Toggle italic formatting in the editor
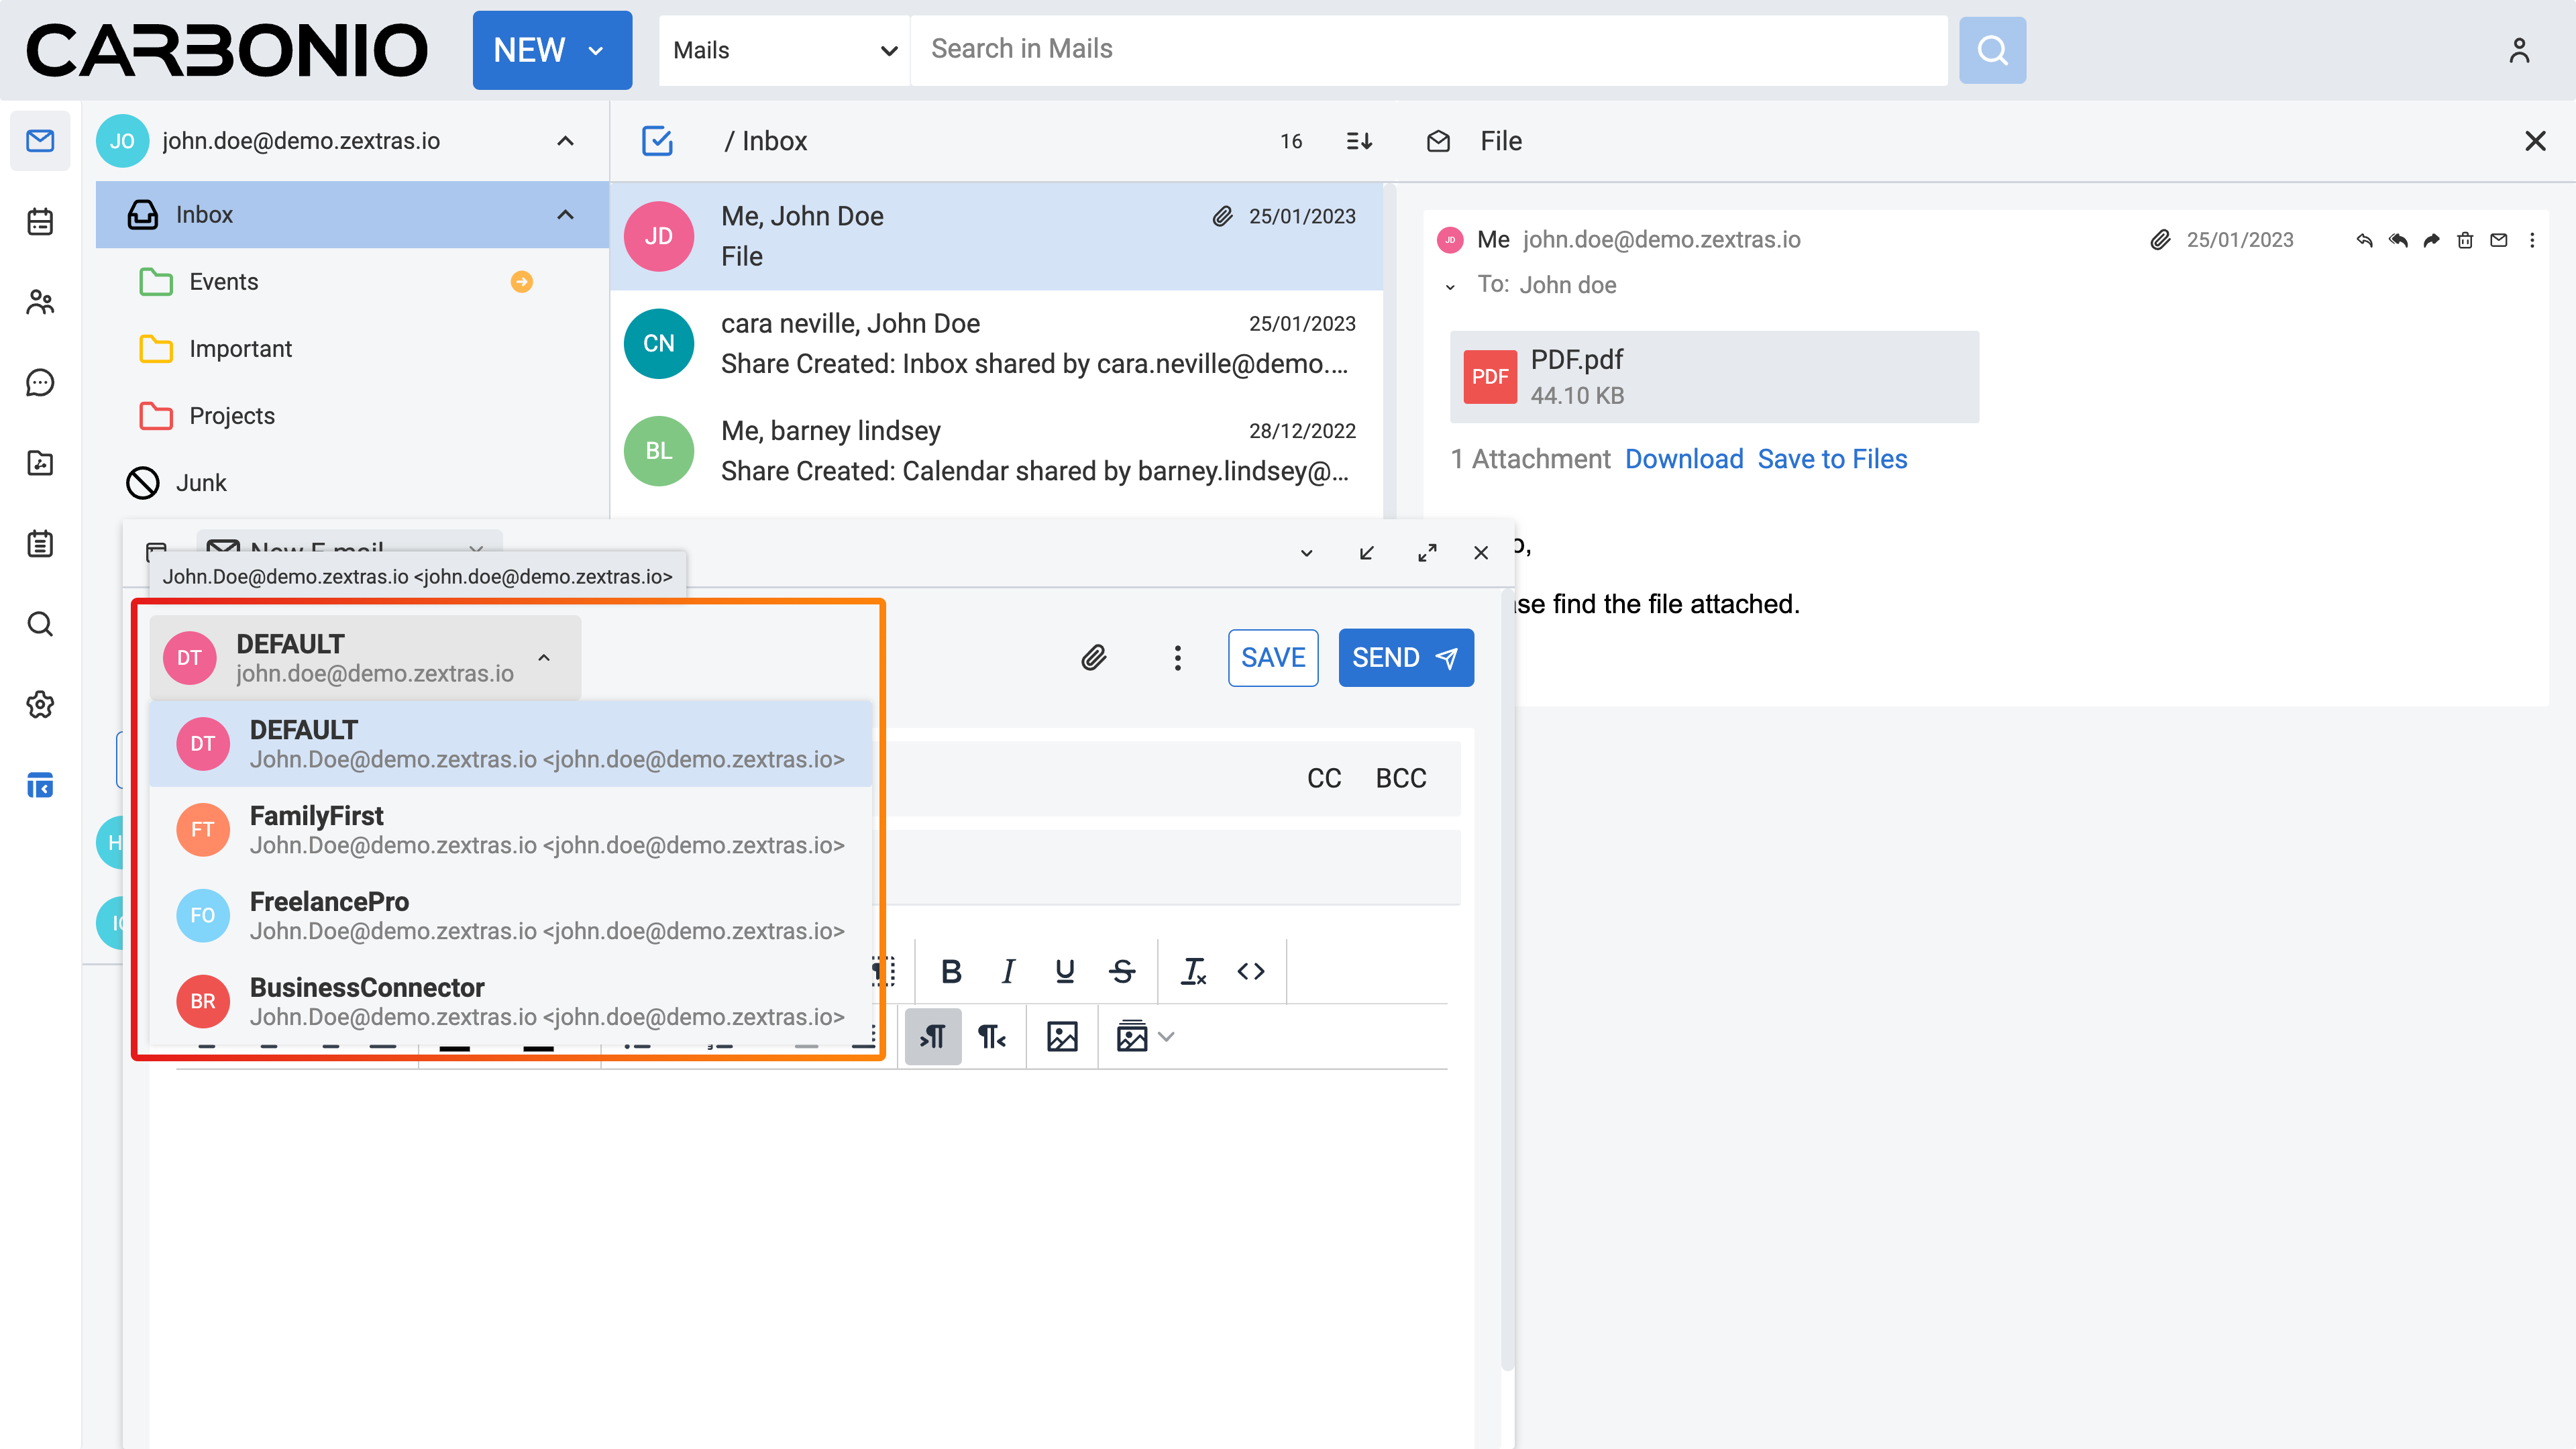 (x=1008, y=971)
